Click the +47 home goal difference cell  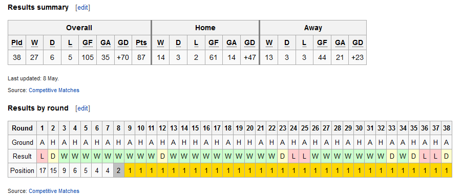249,57
